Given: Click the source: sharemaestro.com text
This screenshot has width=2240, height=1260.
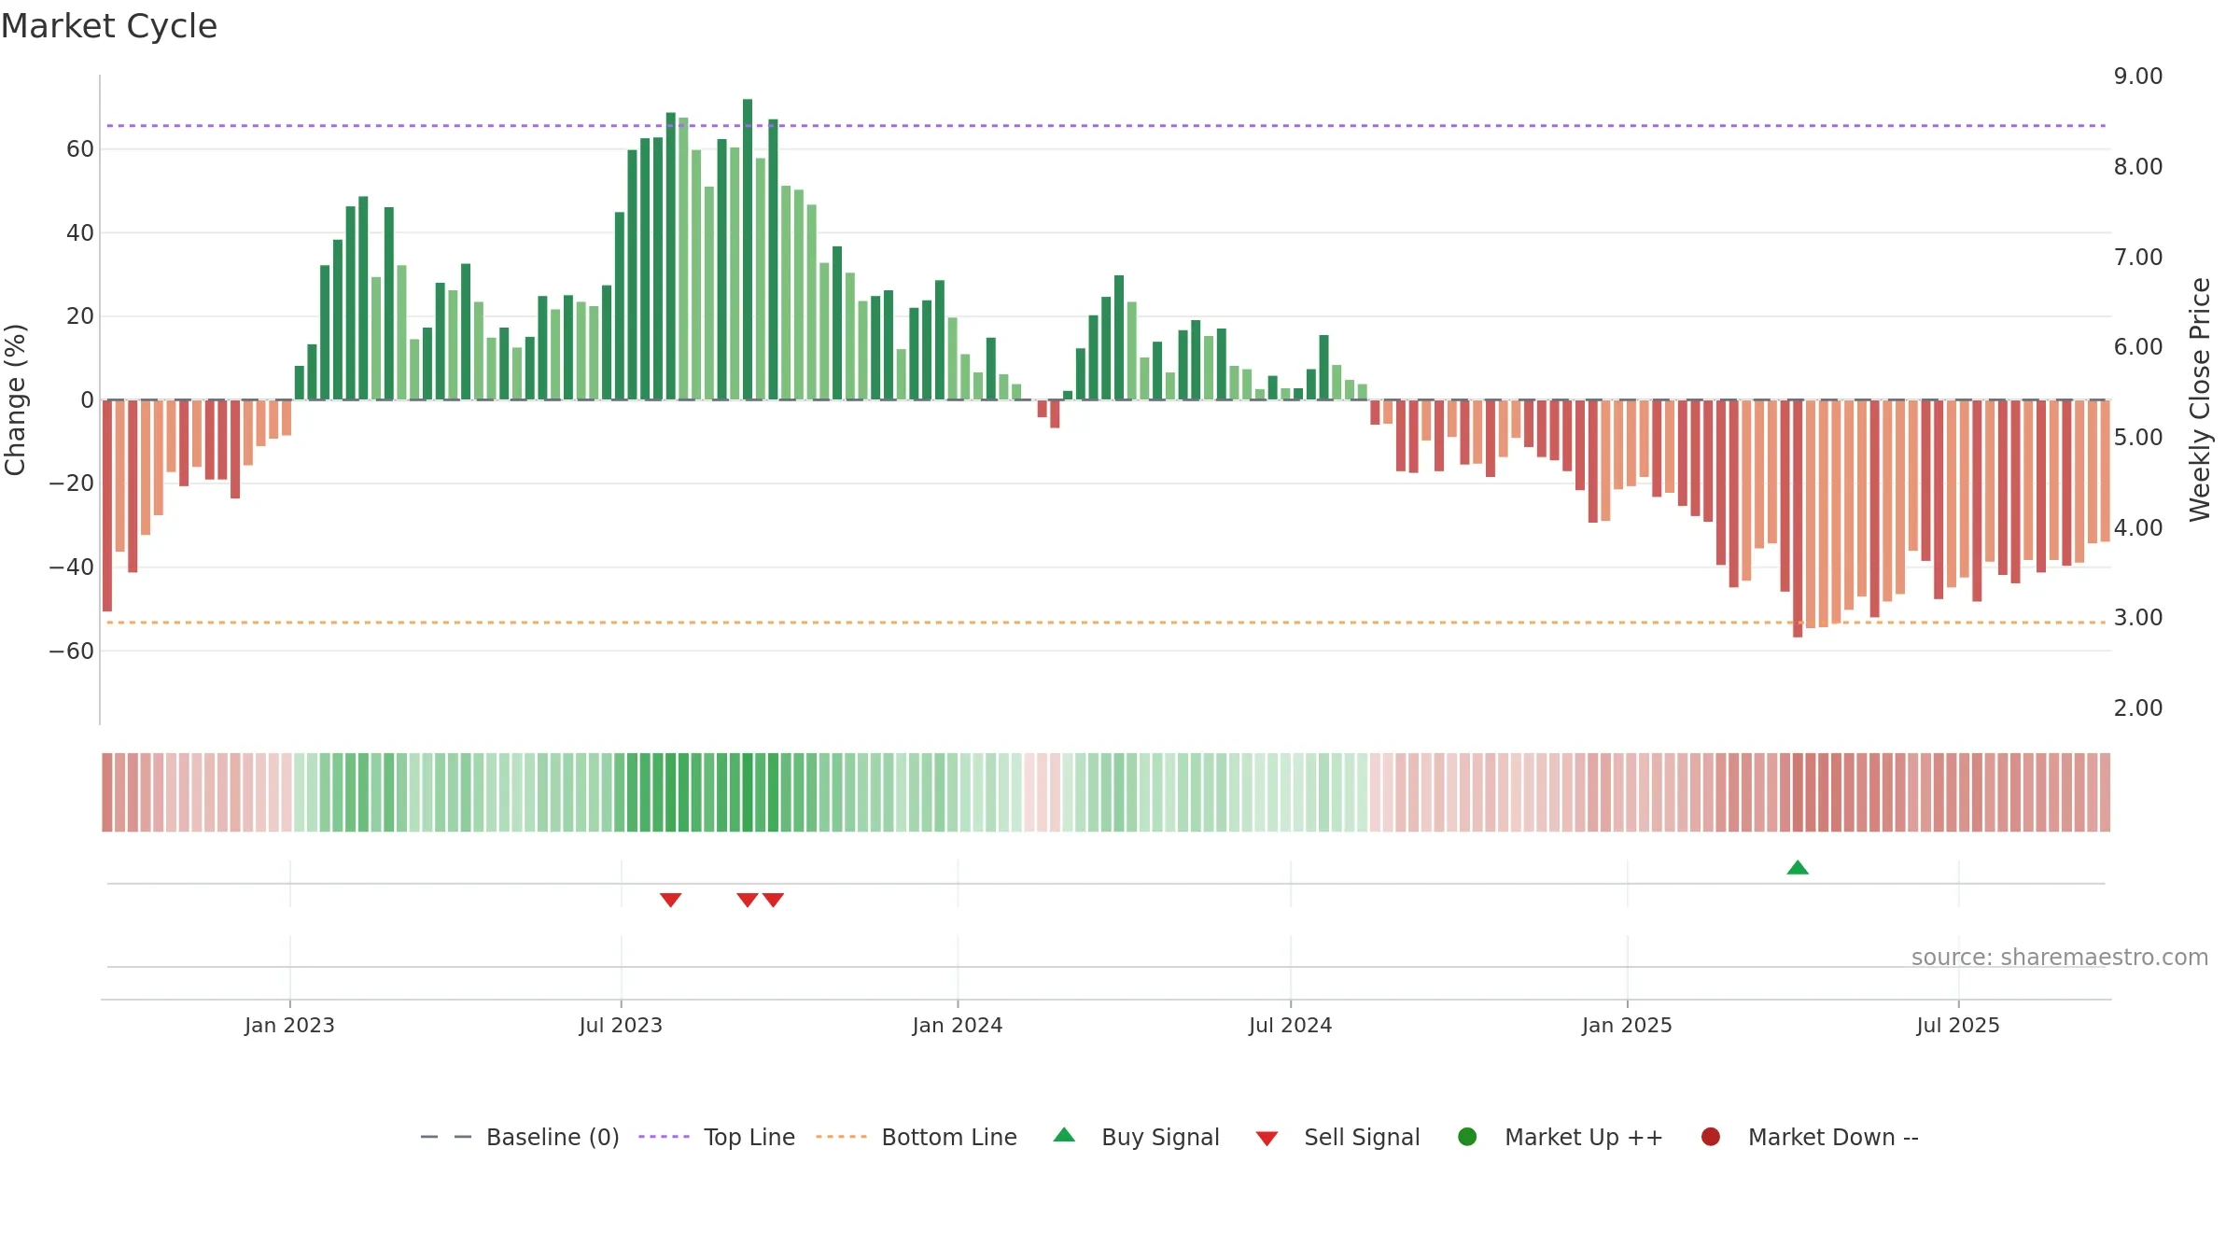Looking at the screenshot, I should click(2060, 957).
